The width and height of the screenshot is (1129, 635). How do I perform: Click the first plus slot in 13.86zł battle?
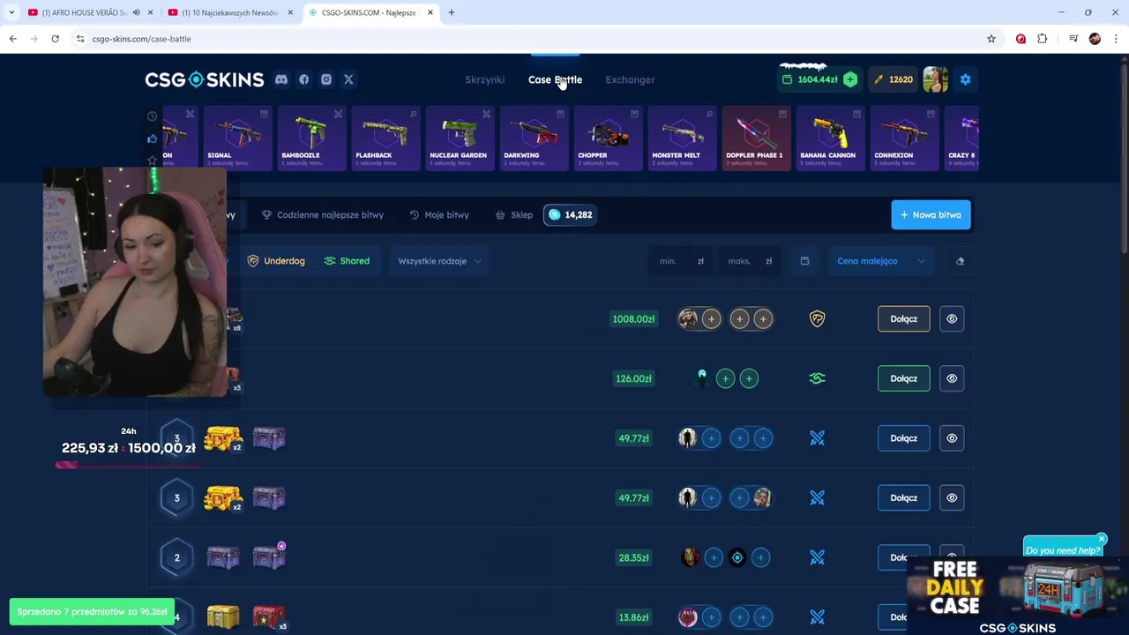point(711,617)
